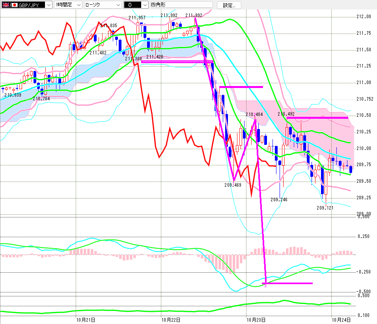Click the 211.957 high price label
Viewport: 377px width, 324px height.
click(137, 17)
